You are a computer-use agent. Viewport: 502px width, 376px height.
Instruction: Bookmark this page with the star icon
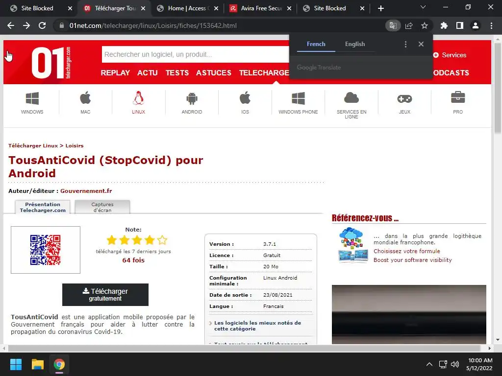(x=425, y=25)
